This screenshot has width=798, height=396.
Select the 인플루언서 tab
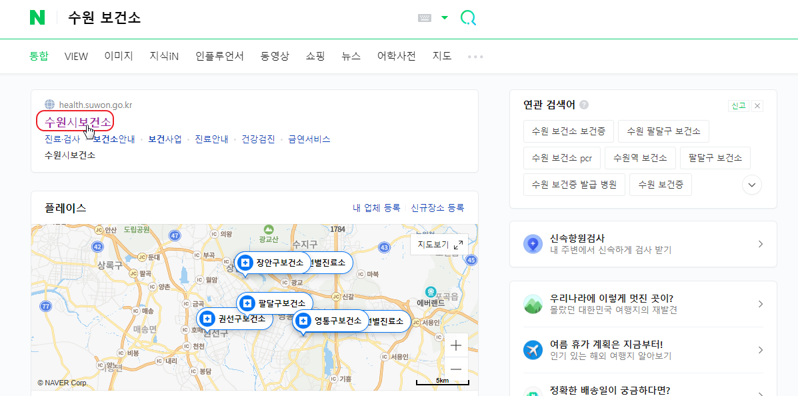coord(219,56)
